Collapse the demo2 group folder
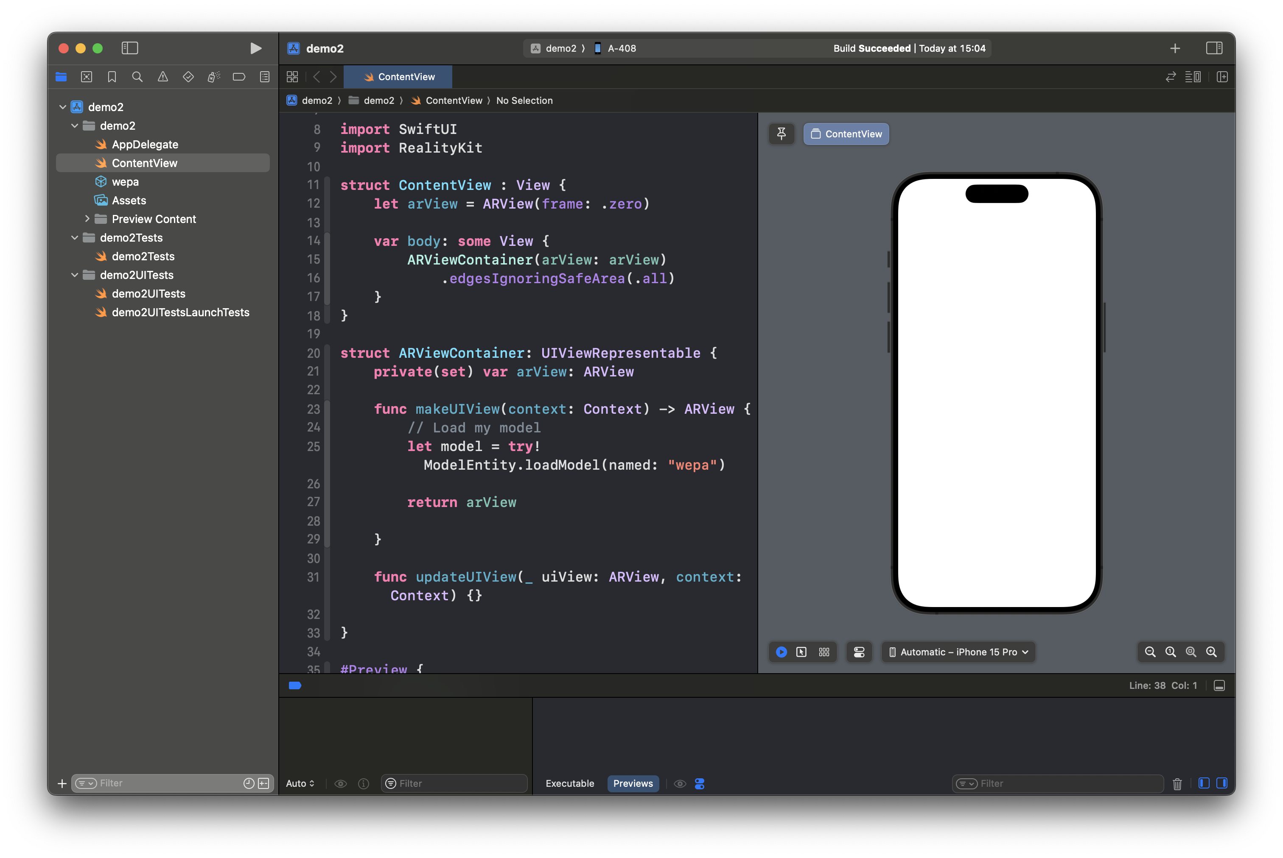The height and width of the screenshot is (858, 1283). click(75, 126)
